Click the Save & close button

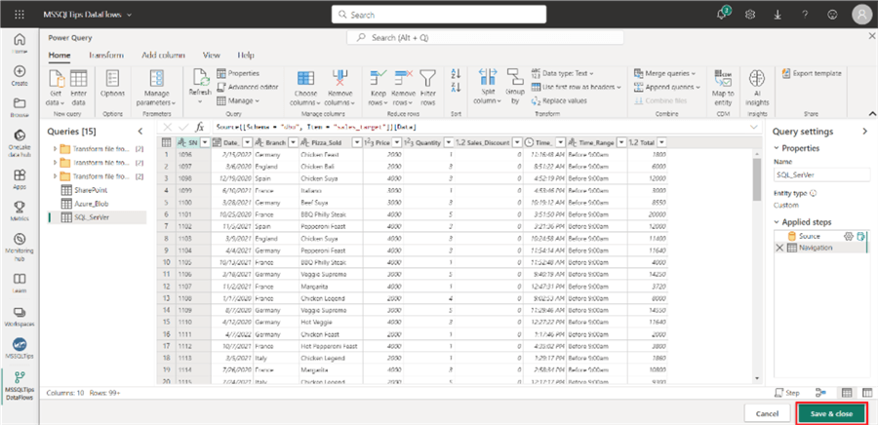click(831, 413)
